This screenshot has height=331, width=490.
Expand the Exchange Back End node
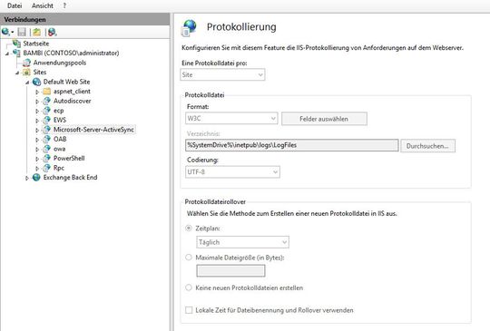tap(27, 178)
